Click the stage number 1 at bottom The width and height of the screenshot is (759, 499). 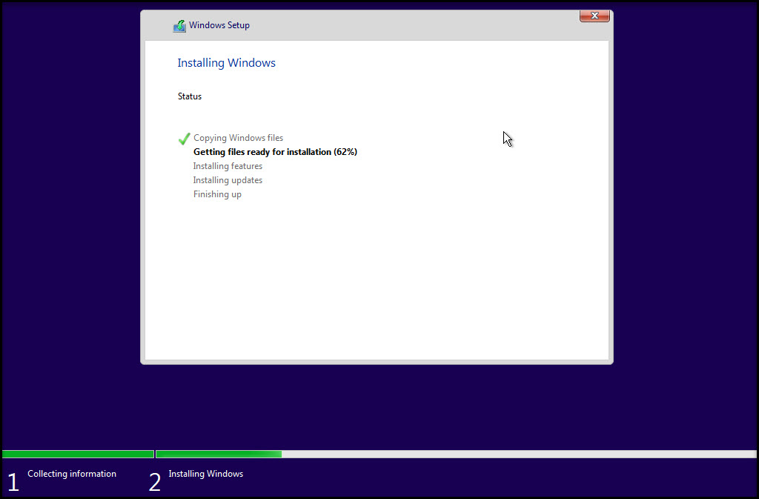click(13, 483)
